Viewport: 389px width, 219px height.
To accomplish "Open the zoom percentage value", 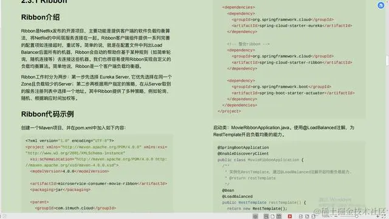I will [x=326, y=217].
